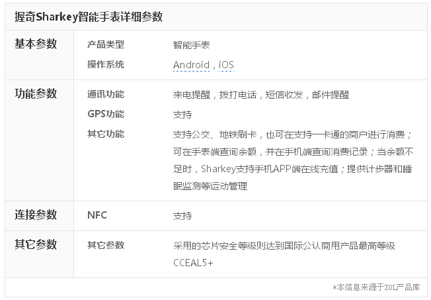Click the line starting 可在手表端查询余额
Viewport: 431px width, 300px height.
[293, 152]
